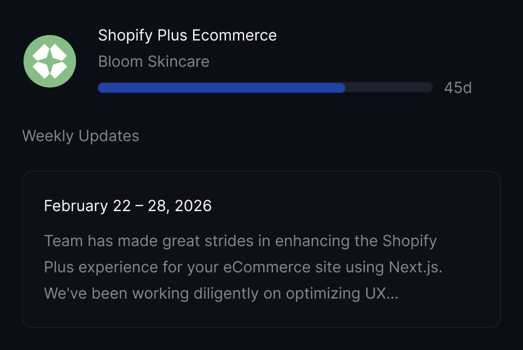Screen dimensions: 523x350
Task: Click the sentence mentioning Shopify Plus experience
Action: tap(241, 241)
